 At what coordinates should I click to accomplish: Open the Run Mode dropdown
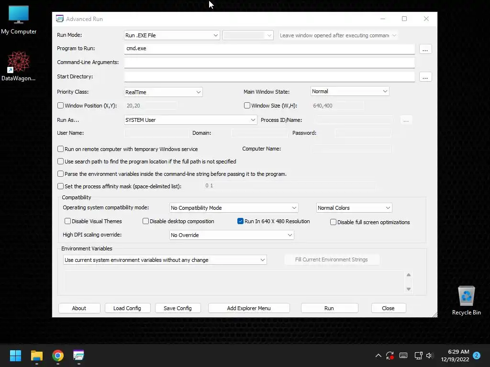pos(172,35)
